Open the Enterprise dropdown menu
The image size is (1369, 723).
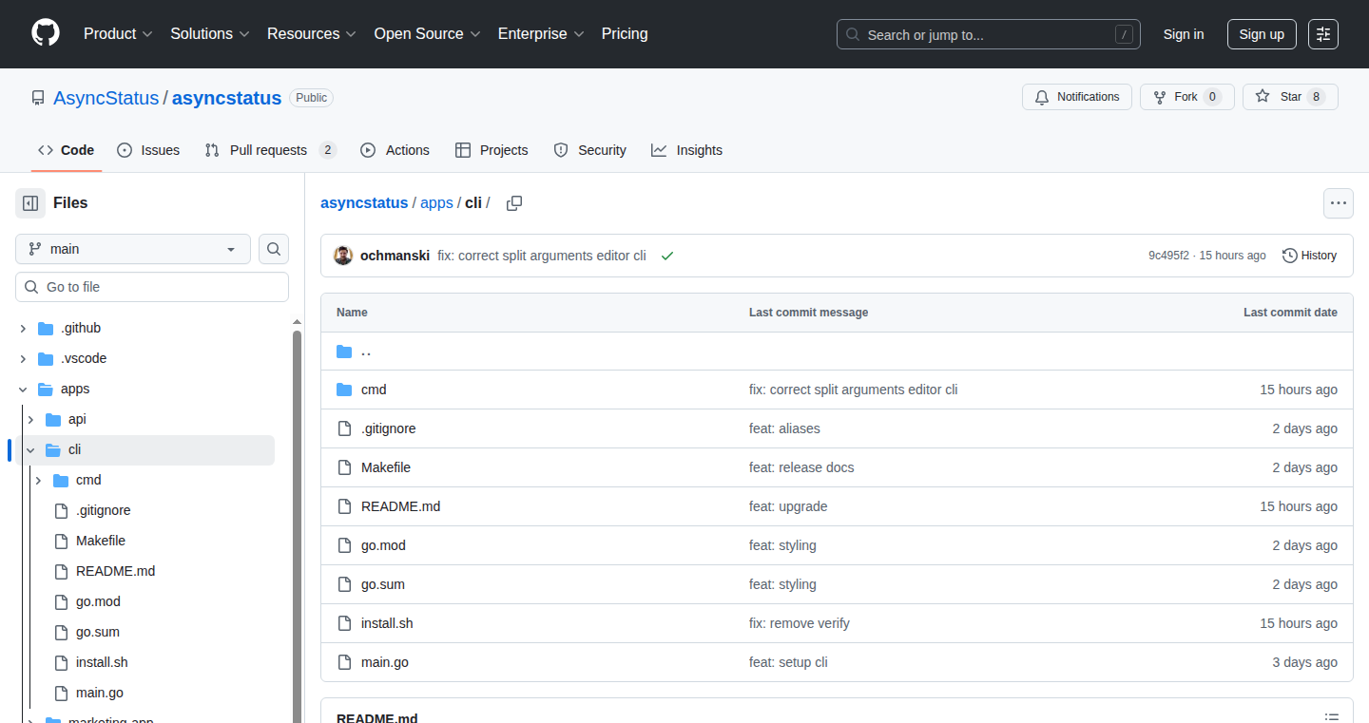click(541, 34)
